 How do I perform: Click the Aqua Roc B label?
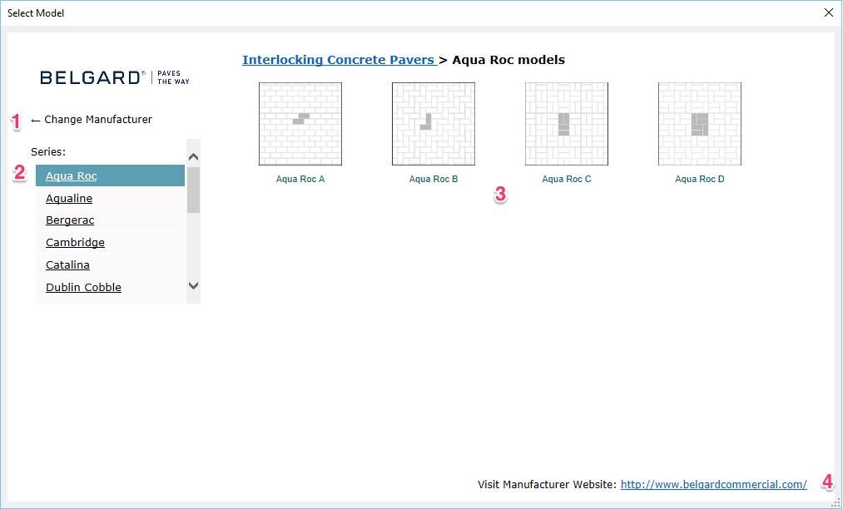(434, 179)
